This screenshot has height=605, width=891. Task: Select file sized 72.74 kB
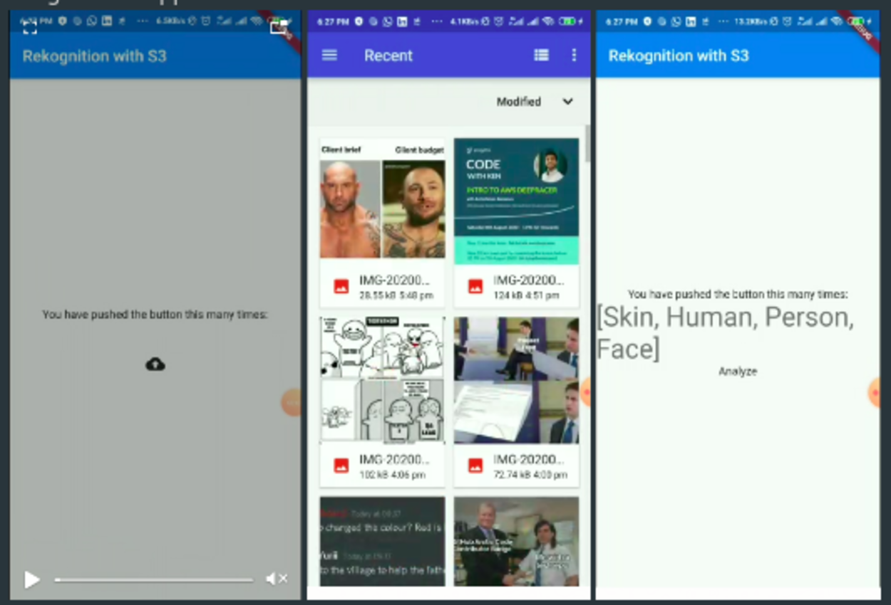[516, 465]
